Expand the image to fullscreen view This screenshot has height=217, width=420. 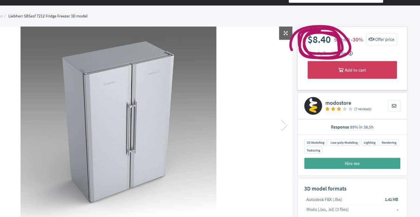click(285, 33)
